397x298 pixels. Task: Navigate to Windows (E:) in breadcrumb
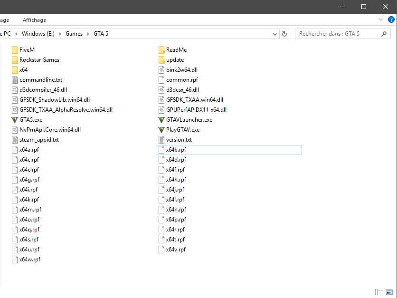pyautogui.click(x=38, y=34)
